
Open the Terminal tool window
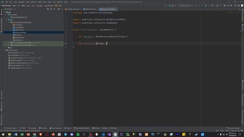pyautogui.click(x=43, y=128)
